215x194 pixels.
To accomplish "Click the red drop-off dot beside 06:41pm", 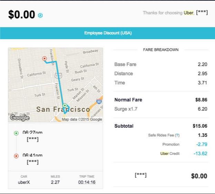I will pos(16,156).
